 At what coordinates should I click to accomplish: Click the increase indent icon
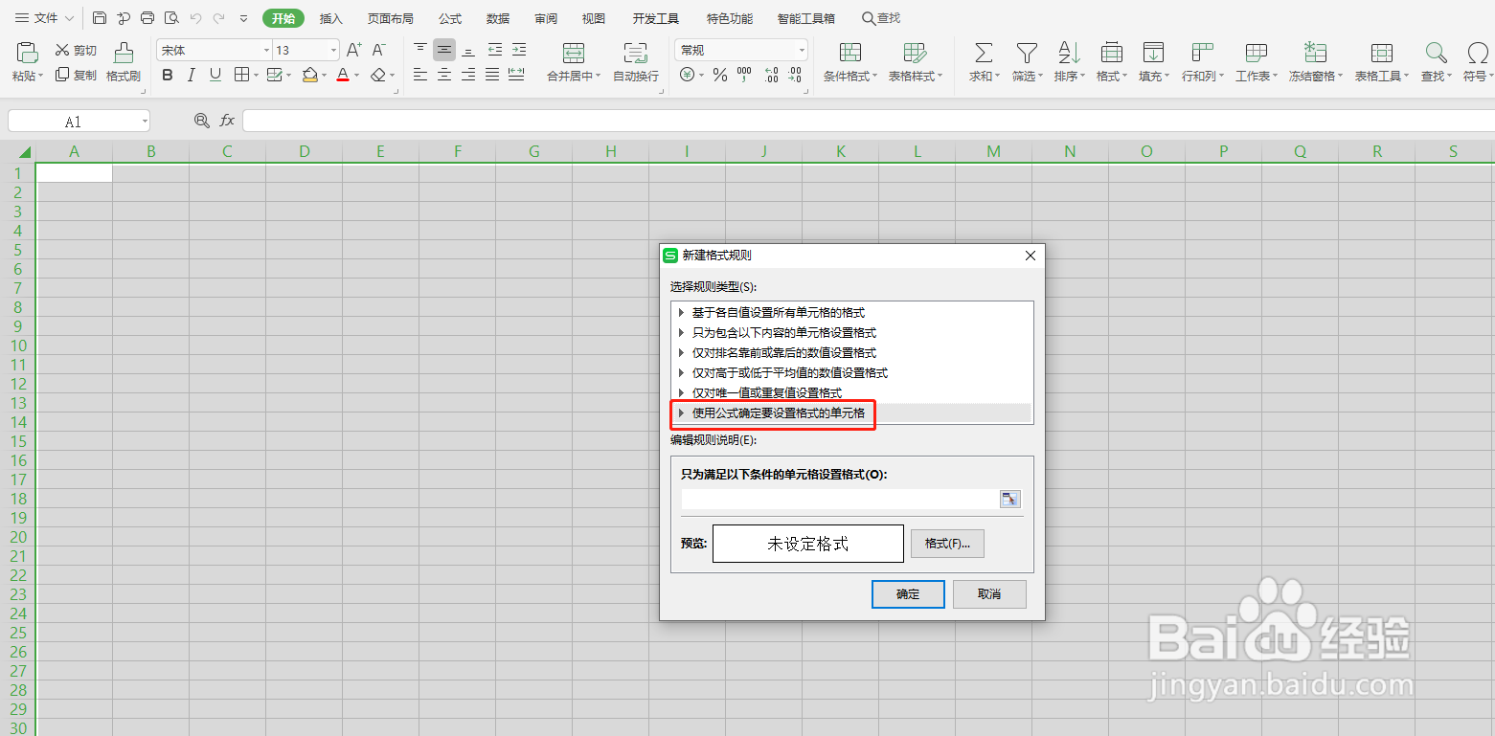point(519,50)
